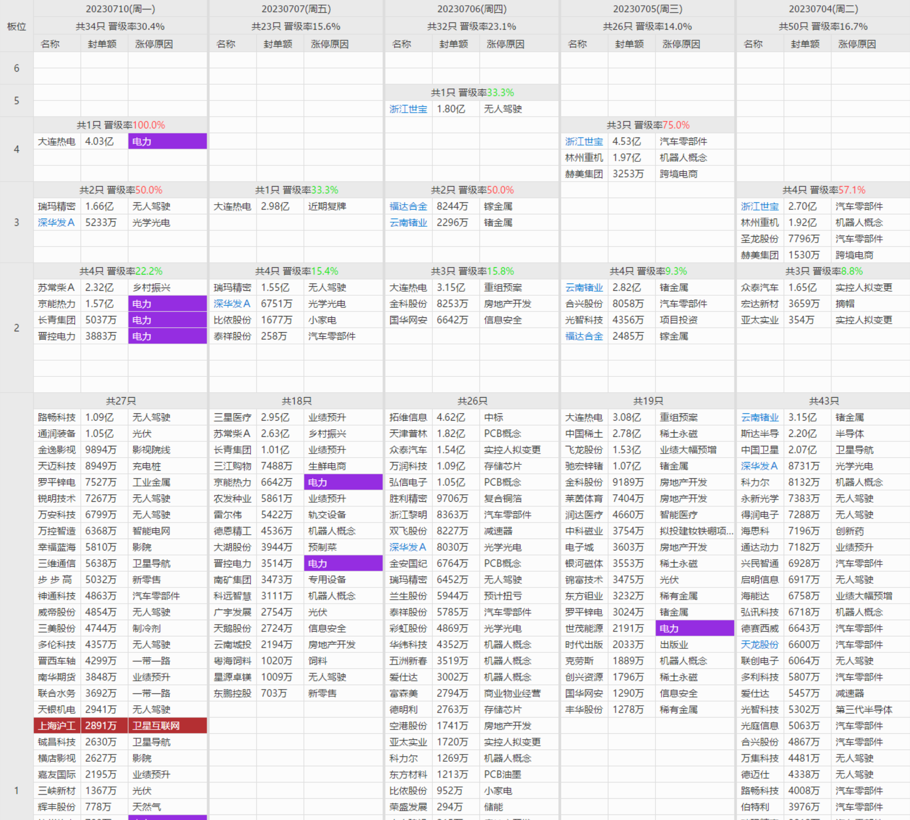The image size is (910, 820).
Task: Open 云南锗业 link with 2296万 封单额
Action: (x=408, y=223)
